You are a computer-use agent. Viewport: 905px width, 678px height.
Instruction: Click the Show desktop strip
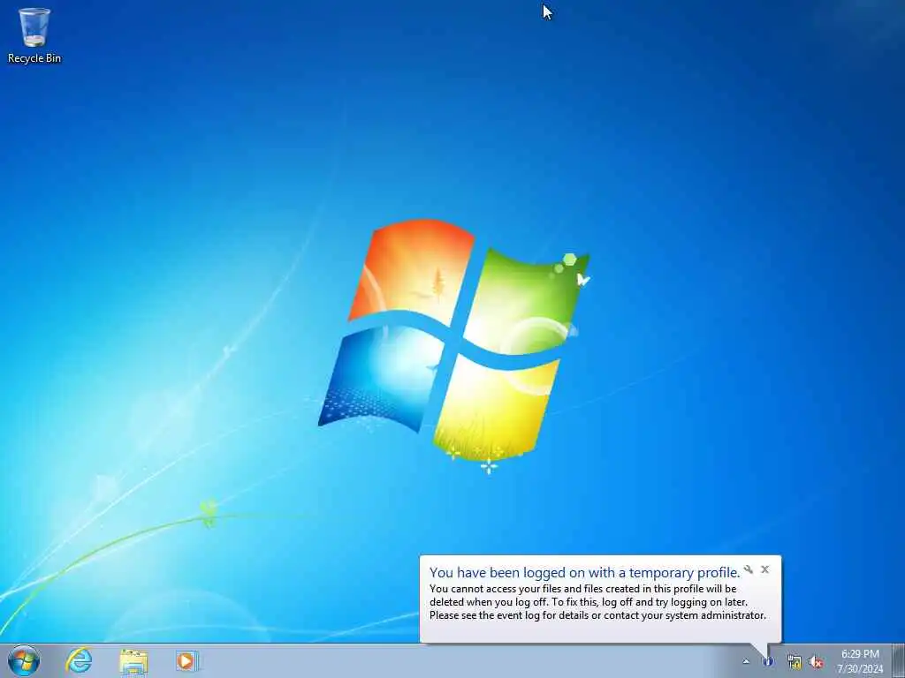pyautogui.click(x=898, y=661)
